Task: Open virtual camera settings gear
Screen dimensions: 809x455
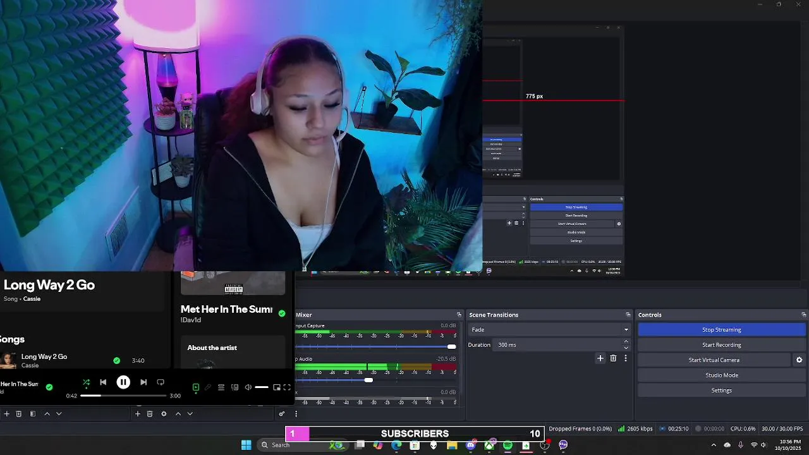Action: coord(799,360)
